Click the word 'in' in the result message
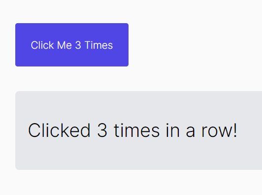The width and height of the screenshot is (262, 195). point(173,130)
